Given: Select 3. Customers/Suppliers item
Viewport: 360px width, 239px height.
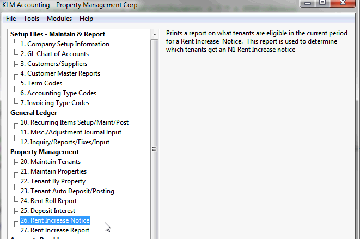Looking at the screenshot, I should tap(54, 64).
